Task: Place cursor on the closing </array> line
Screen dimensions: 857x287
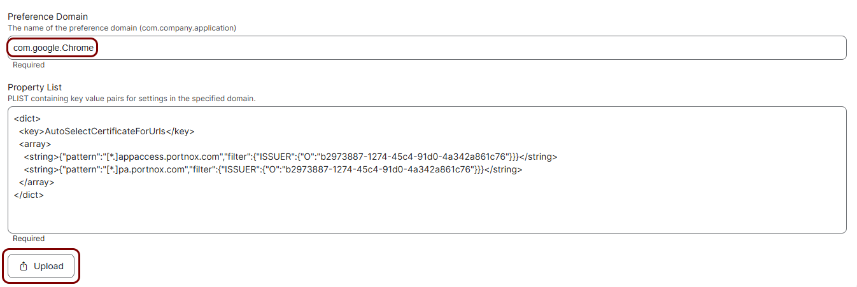Action: (x=36, y=182)
